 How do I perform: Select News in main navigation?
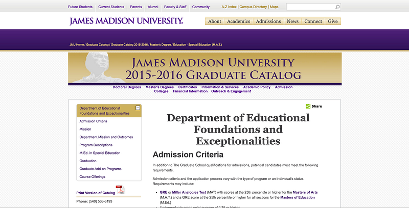pyautogui.click(x=292, y=21)
